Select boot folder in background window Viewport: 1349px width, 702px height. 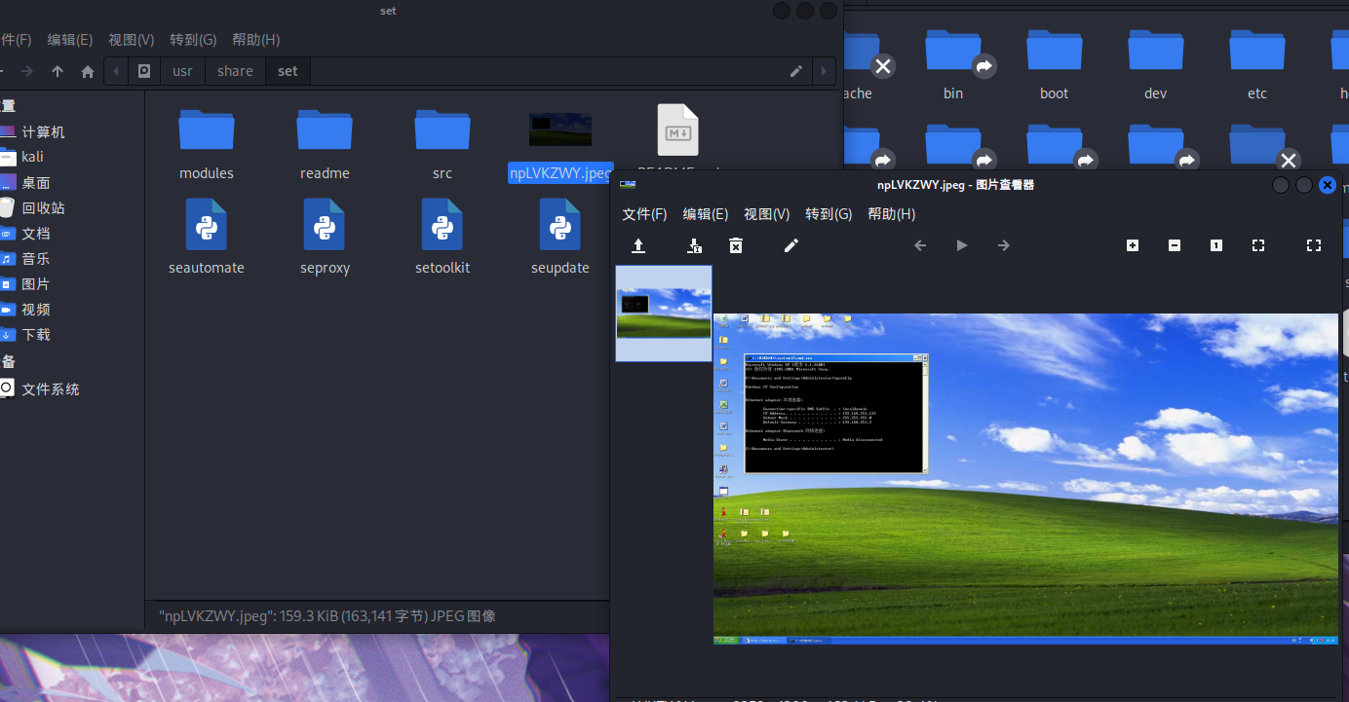(1055, 64)
